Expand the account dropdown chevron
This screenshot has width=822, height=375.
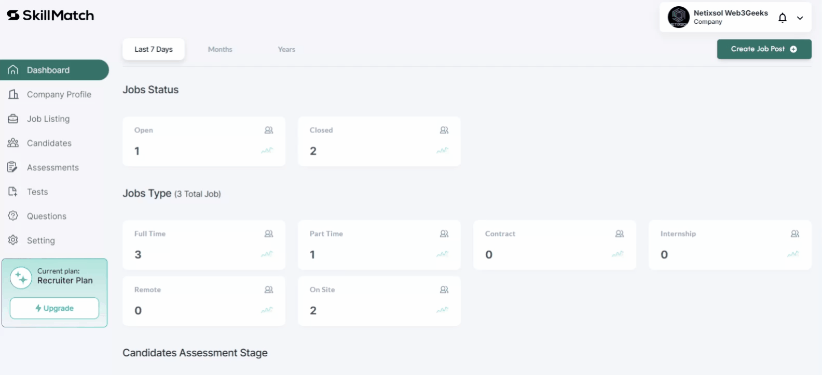click(800, 18)
